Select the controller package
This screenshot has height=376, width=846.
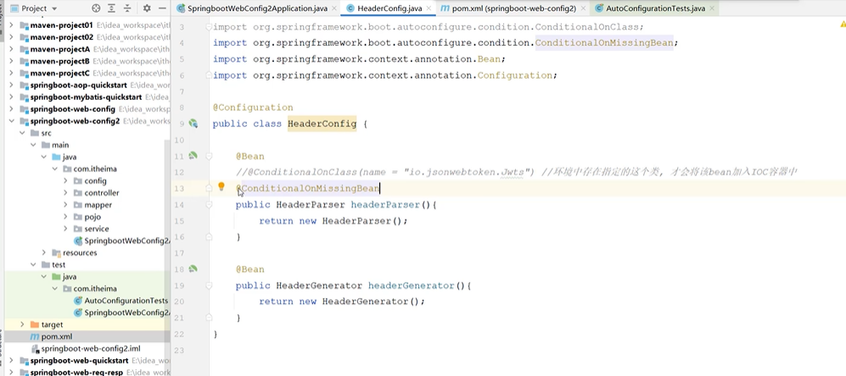pos(102,193)
